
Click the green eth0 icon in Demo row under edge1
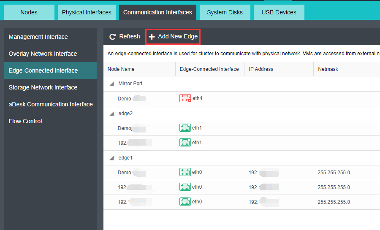(x=185, y=172)
